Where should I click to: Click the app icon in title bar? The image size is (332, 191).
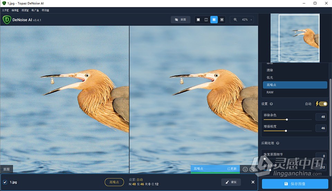coord(4,3)
